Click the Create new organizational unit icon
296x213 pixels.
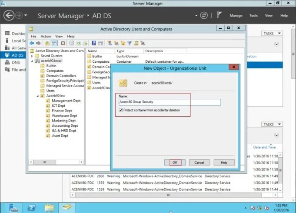(x=123, y=43)
